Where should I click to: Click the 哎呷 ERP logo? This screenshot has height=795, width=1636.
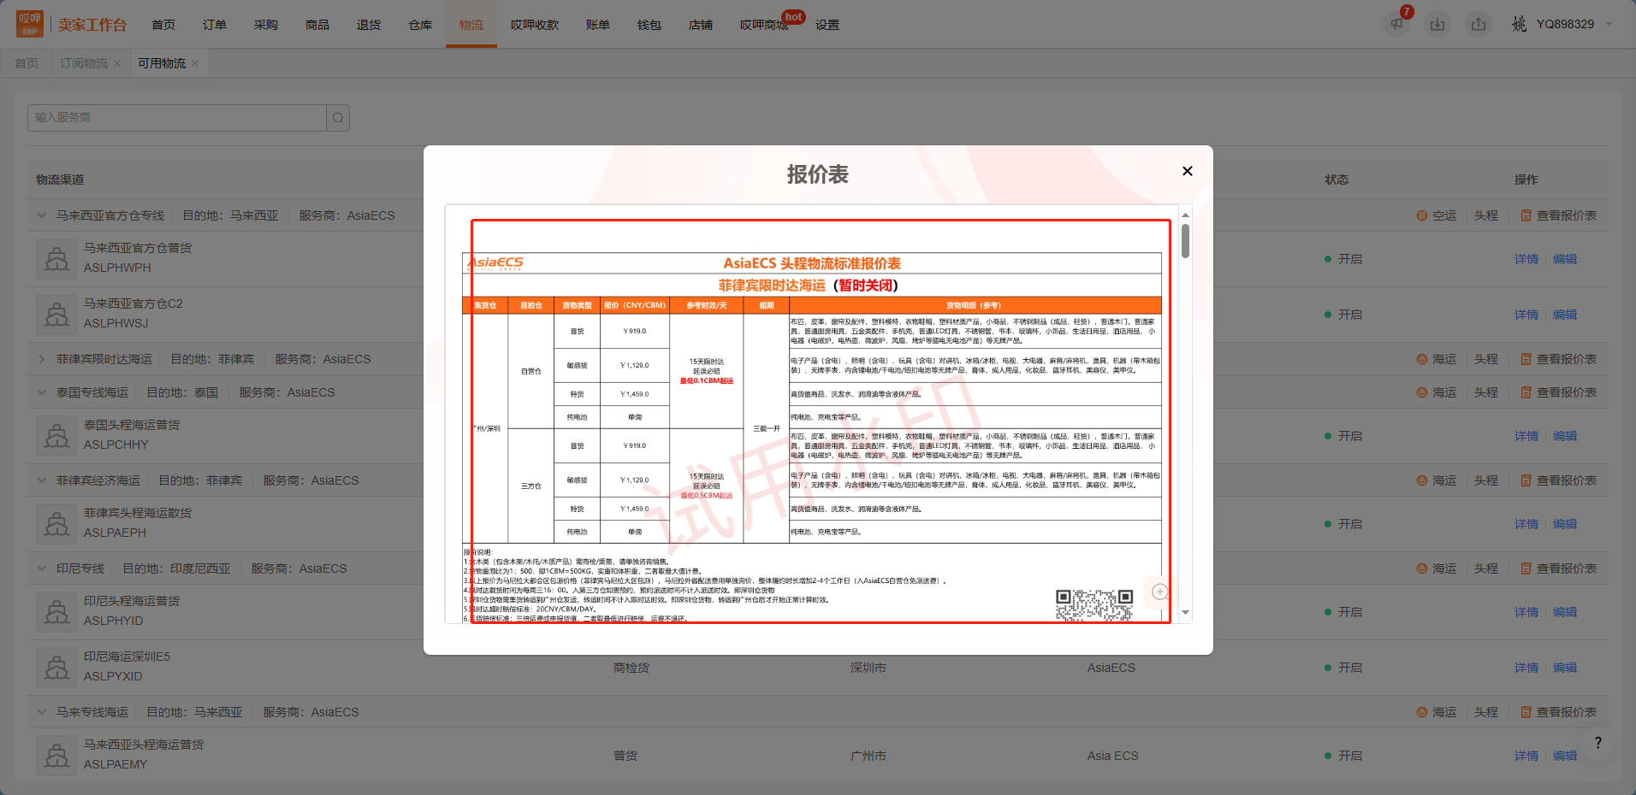[x=30, y=24]
